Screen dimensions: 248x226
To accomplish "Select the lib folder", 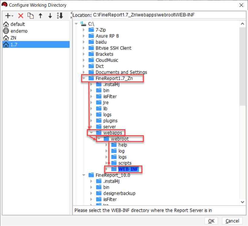I will 105,109.
